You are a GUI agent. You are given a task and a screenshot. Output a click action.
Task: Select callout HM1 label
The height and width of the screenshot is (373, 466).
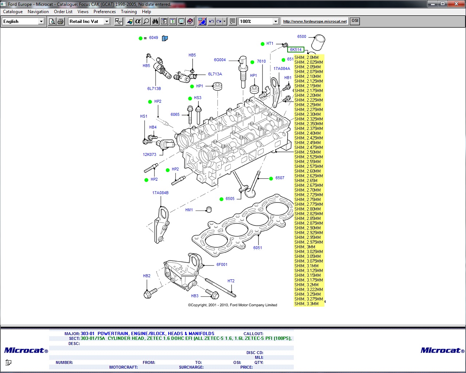[189, 210]
